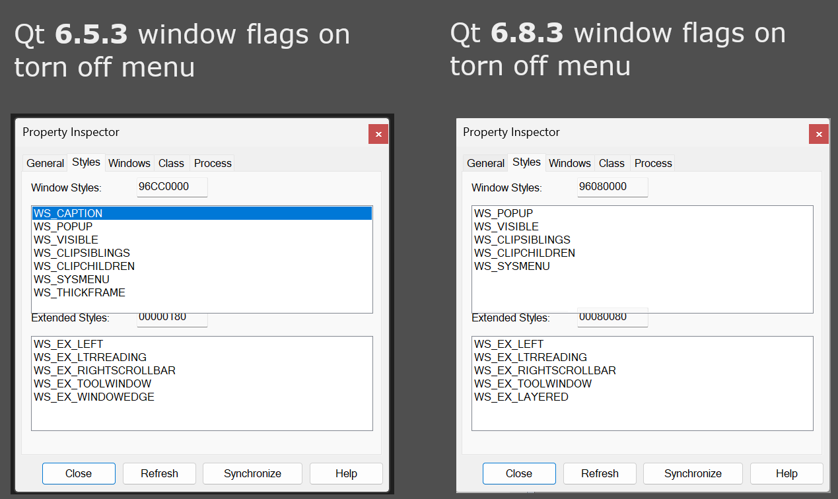
Task: Click Refresh button in Qt 6.8.3 inspector
Action: (600, 473)
